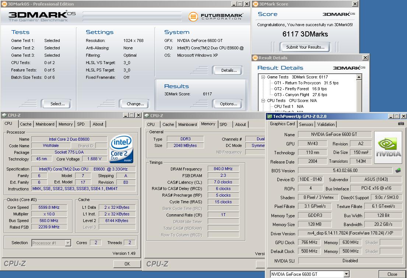Click the Bus Speed 560.0 MHz field
The width and height of the screenshot is (407, 278).
click(49, 221)
